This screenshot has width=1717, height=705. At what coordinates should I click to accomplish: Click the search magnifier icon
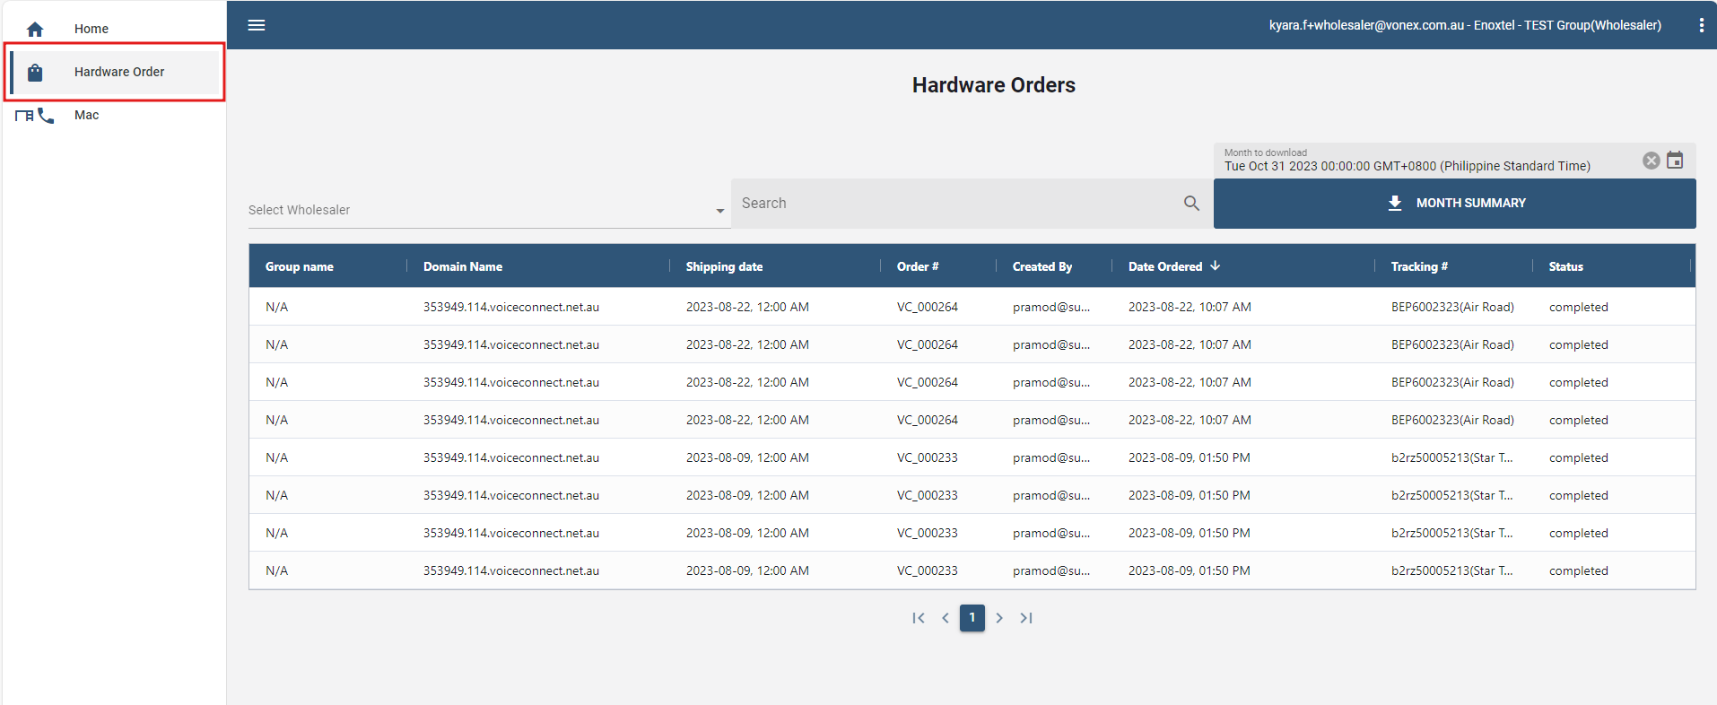coord(1191,204)
